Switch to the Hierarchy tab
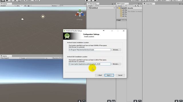The image size is (183, 102). [93, 4]
